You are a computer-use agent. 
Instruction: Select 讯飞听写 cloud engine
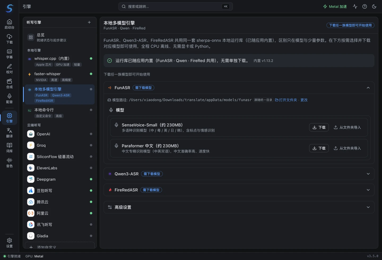[x=60, y=224]
